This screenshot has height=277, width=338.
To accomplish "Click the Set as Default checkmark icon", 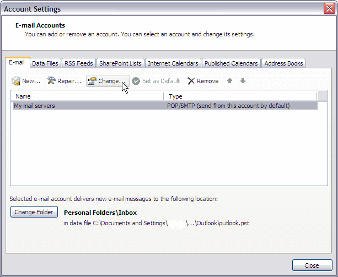I will point(136,81).
